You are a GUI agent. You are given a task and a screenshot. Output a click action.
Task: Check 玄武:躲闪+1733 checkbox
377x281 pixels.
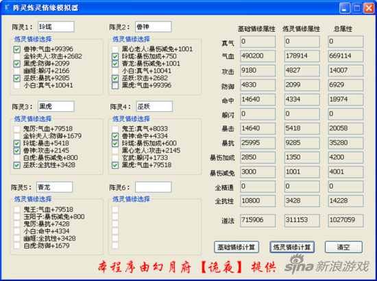pos(115,158)
